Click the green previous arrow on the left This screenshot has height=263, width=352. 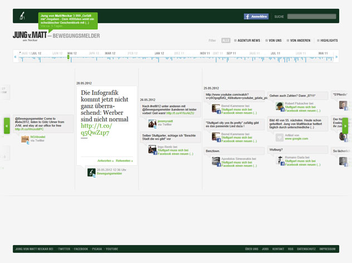click(x=7, y=126)
